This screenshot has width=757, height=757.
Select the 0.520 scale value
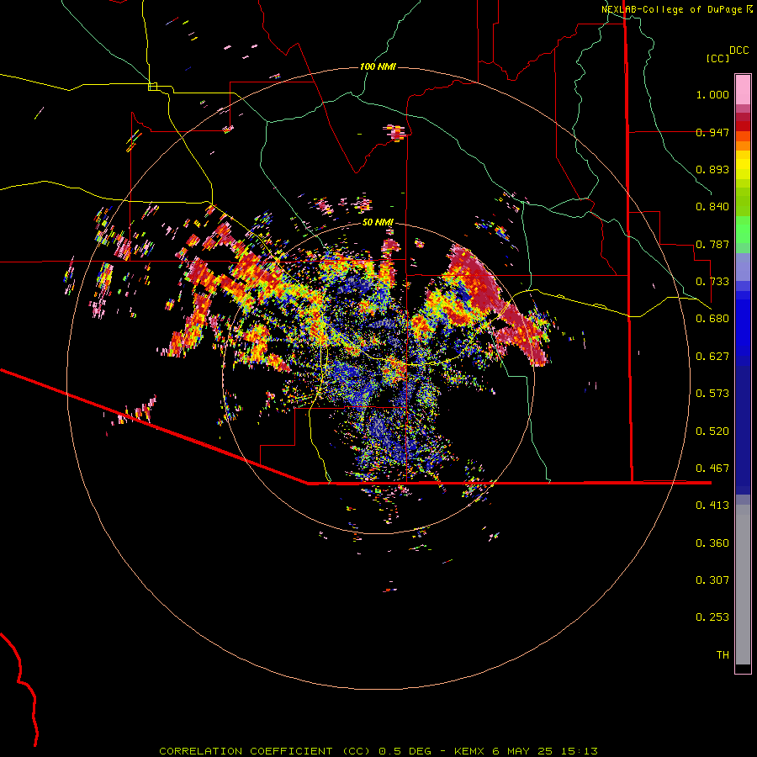click(712, 431)
